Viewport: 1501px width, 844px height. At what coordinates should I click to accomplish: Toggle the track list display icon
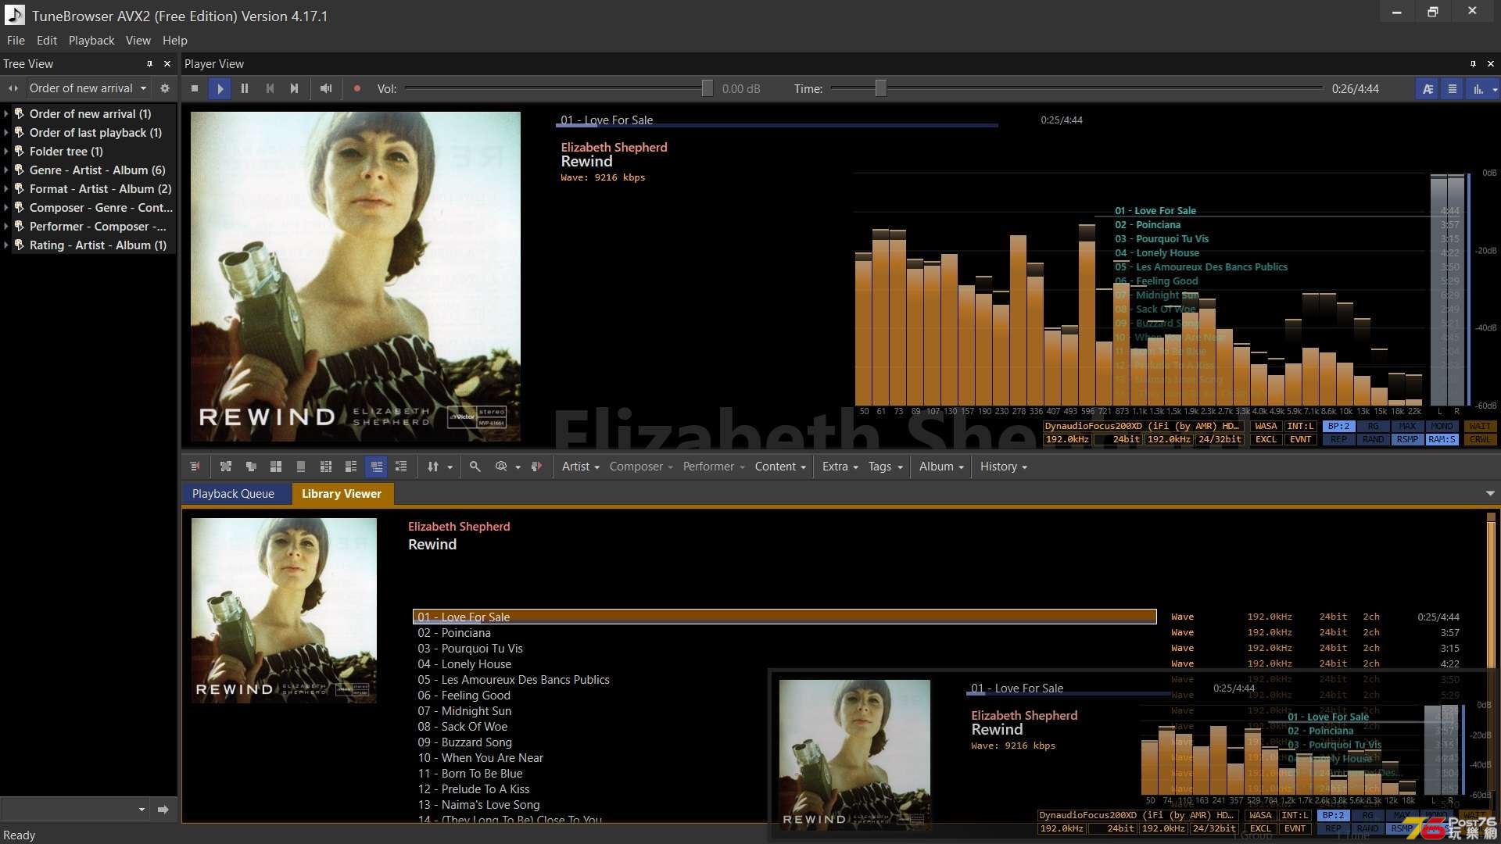[x=1453, y=89]
